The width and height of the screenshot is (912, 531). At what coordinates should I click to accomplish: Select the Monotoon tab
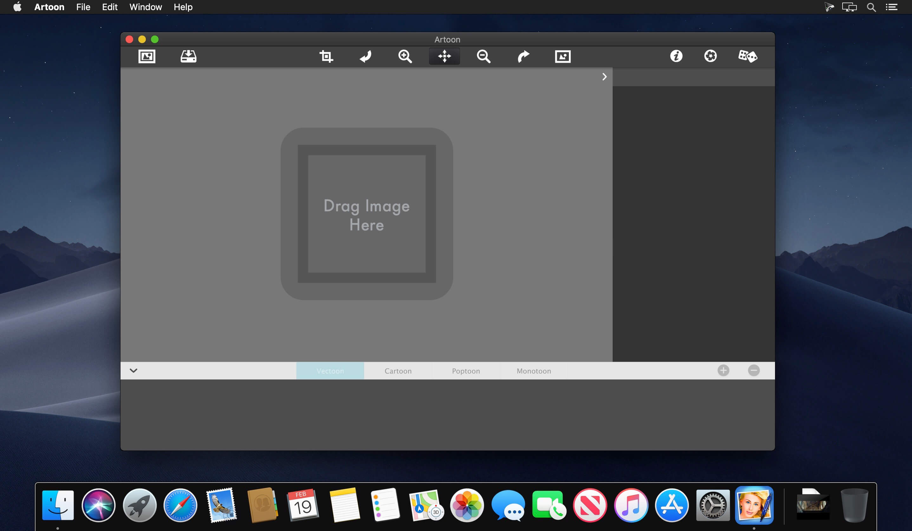click(534, 371)
